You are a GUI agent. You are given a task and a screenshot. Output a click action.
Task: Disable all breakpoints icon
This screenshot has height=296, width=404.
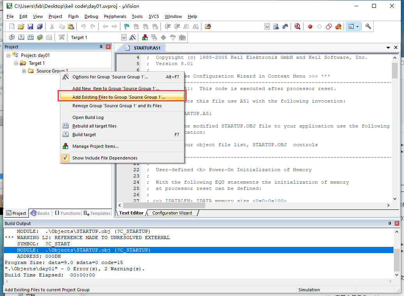point(329,27)
